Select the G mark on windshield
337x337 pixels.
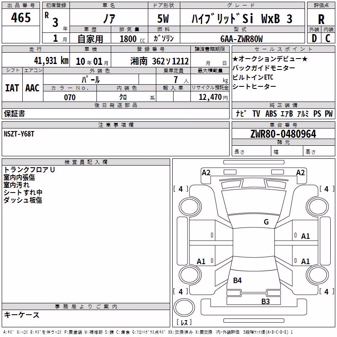pyautogui.click(x=266, y=222)
